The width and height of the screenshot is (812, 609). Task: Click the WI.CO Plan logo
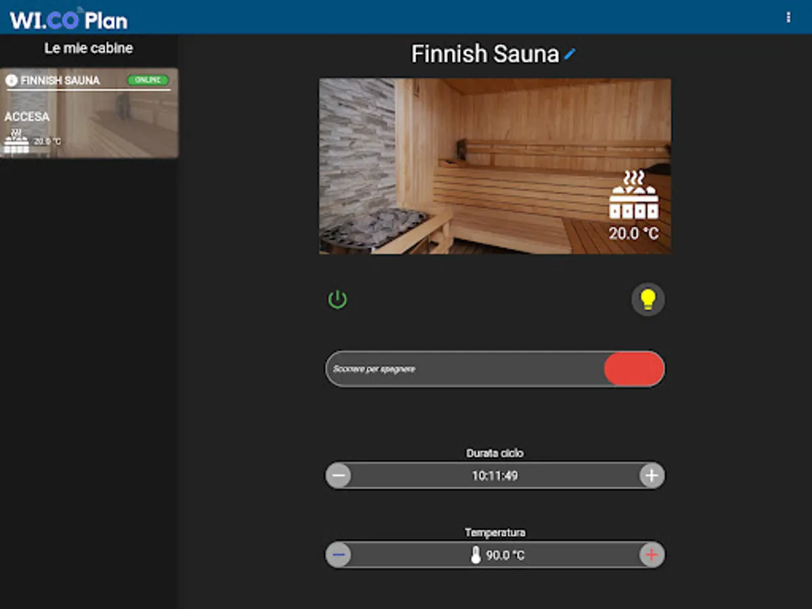tap(68, 18)
